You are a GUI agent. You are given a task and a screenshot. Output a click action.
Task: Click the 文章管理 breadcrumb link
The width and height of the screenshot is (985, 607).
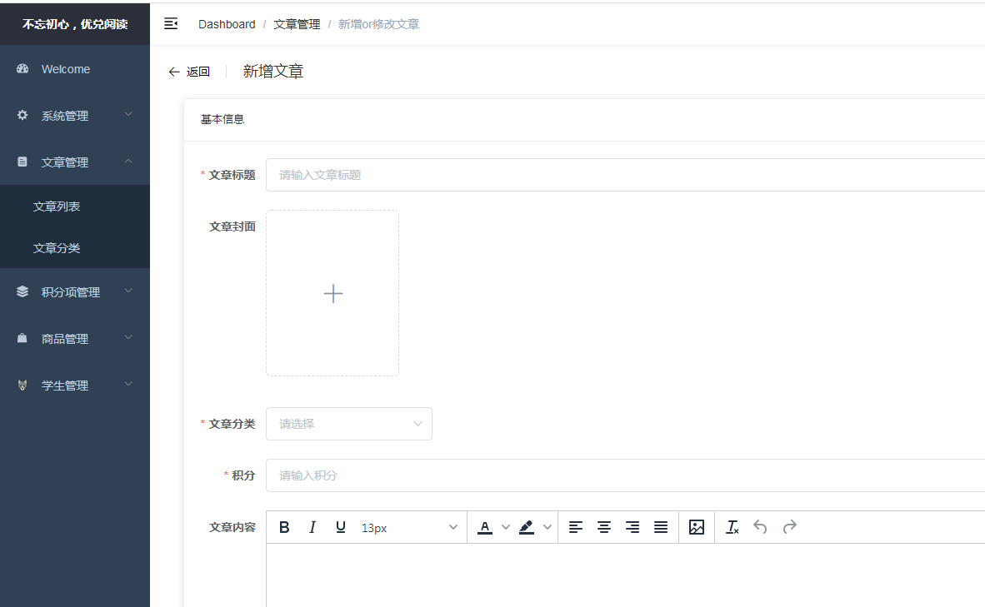point(297,24)
